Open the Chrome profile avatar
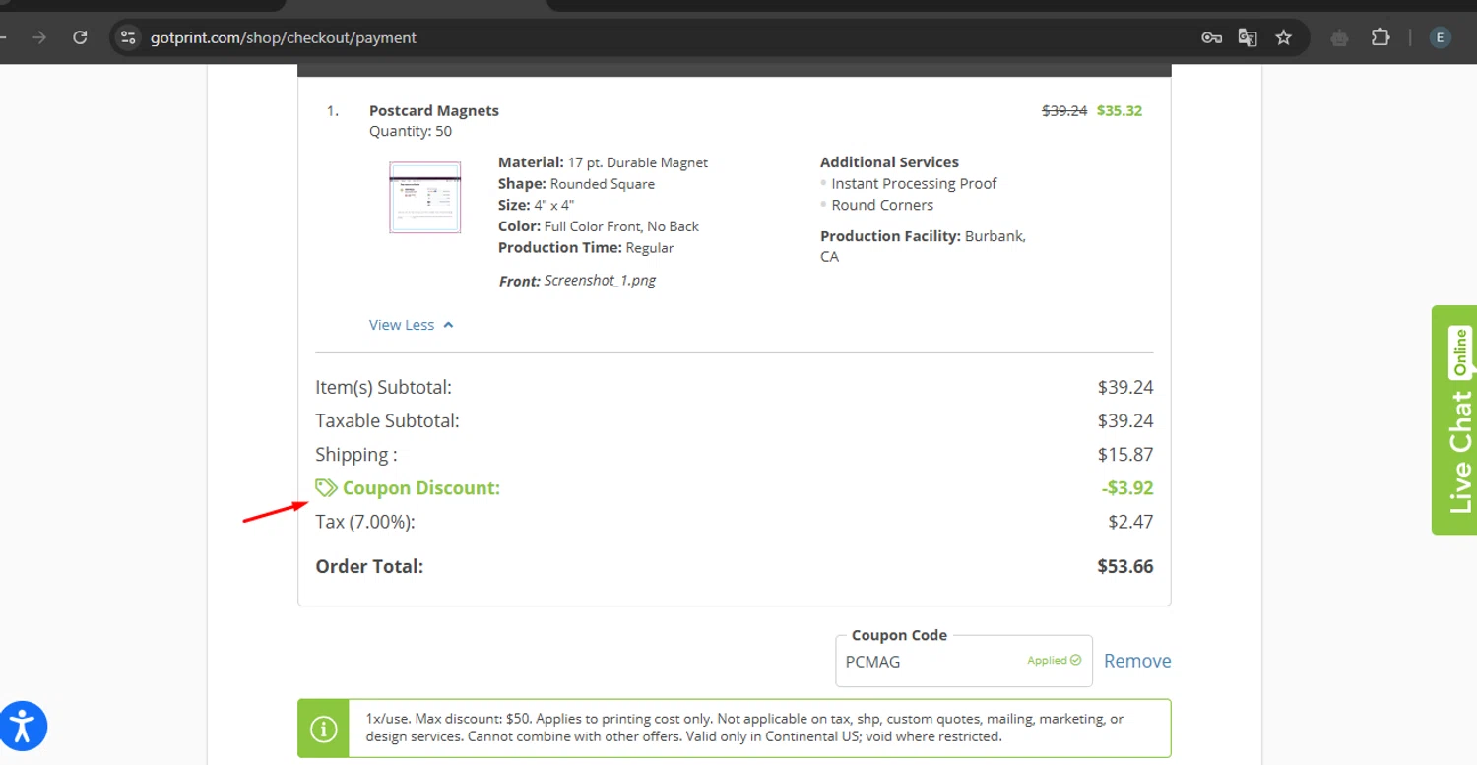Image resolution: width=1477 pixels, height=765 pixels. click(x=1440, y=37)
